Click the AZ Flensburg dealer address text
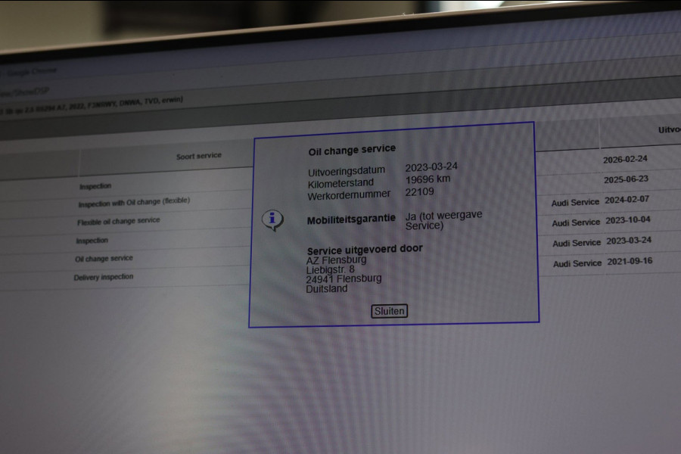Screen dimensions: 681x454 point(344,274)
